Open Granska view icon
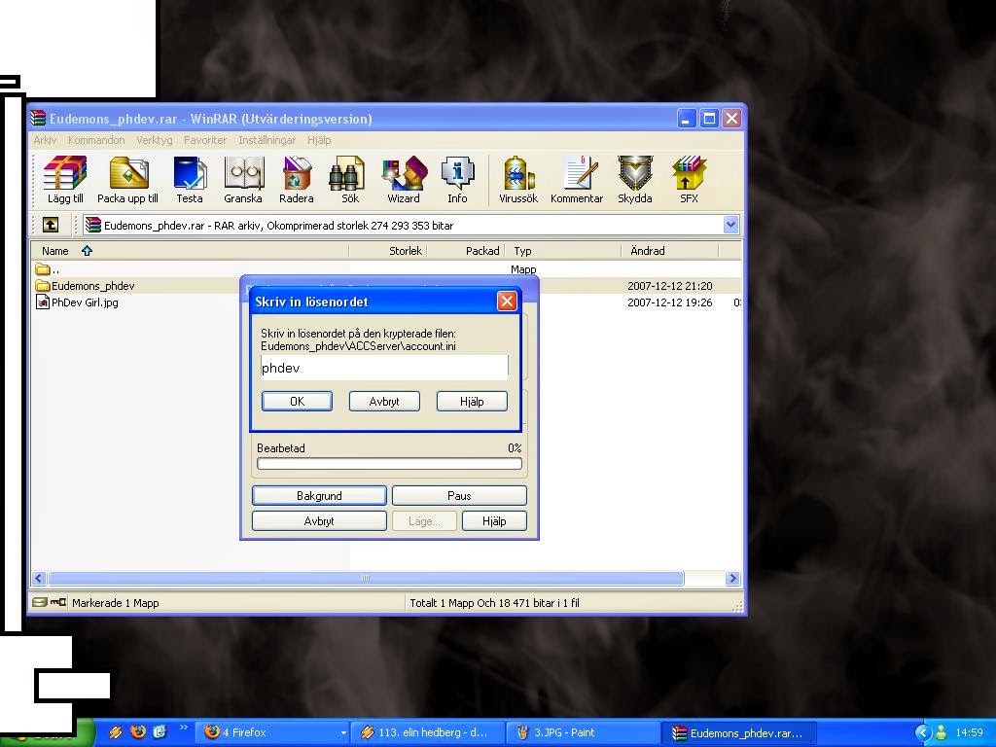 coord(242,180)
